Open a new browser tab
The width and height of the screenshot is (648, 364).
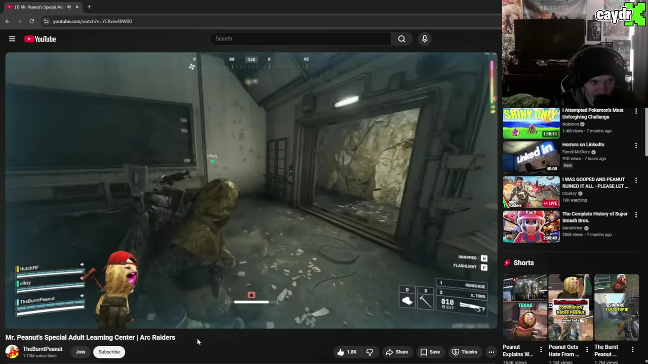(x=89, y=7)
